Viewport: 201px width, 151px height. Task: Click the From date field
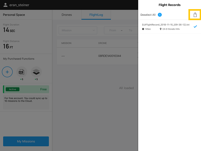click(113, 30)
